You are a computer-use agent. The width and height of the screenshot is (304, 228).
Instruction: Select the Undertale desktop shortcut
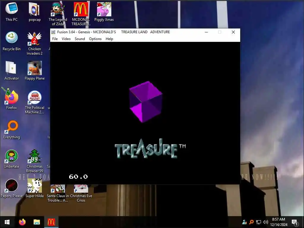tap(12, 159)
